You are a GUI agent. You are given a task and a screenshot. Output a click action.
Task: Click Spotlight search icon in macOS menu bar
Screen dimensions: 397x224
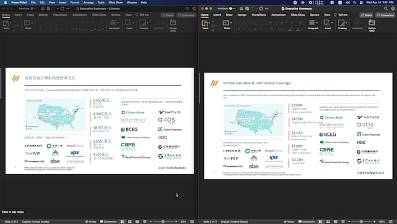click(354, 2)
